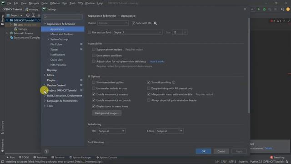291x164 pixels.
Task: Toggle Smooth scrolling checkbox
Action: pyautogui.click(x=149, y=82)
